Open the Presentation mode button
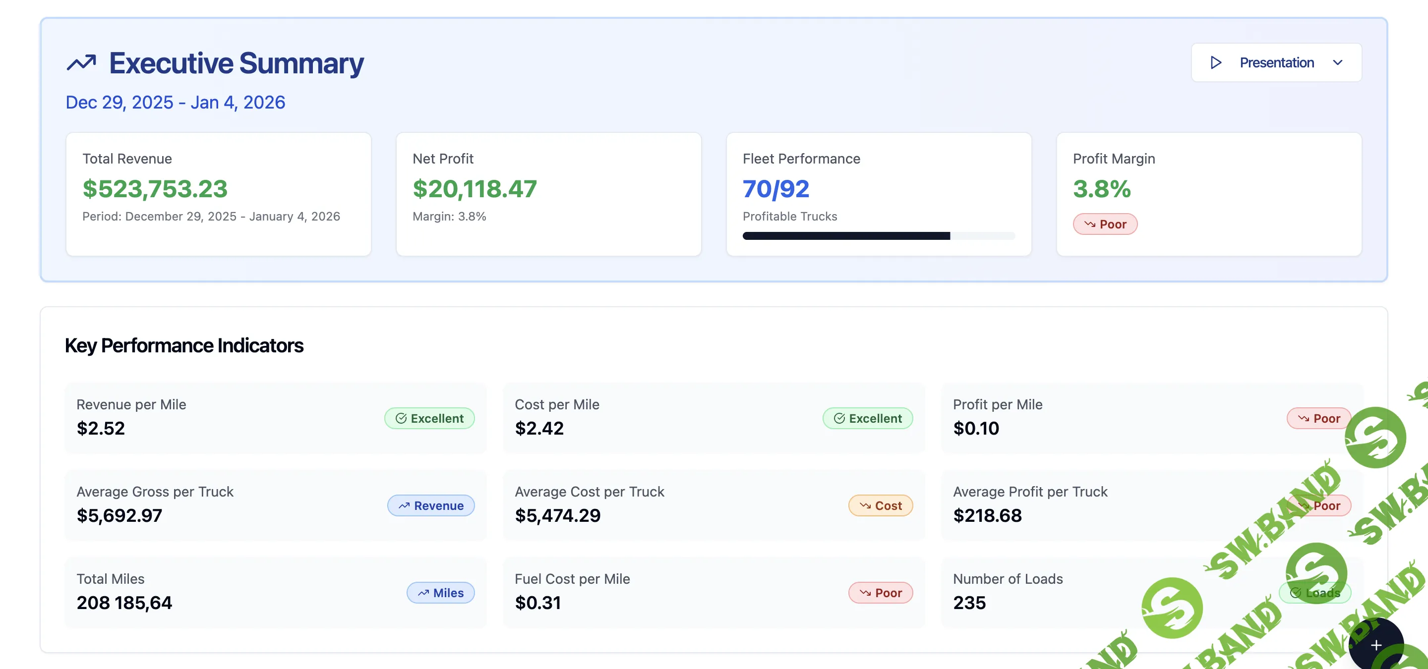The image size is (1428, 669). [x=1276, y=62]
